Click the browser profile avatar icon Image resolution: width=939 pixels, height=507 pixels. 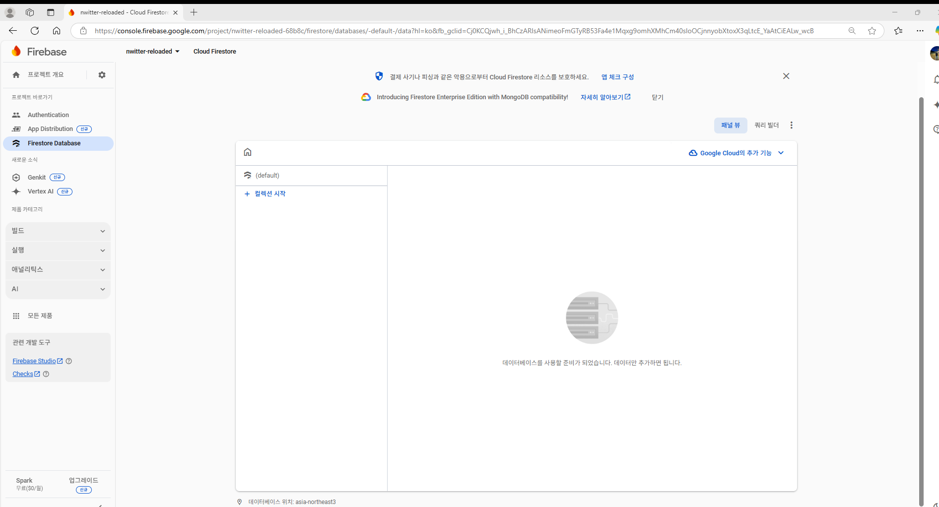pyautogui.click(x=10, y=12)
